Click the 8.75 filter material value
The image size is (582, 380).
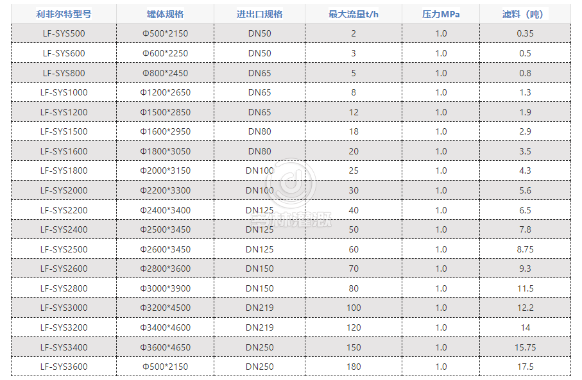(x=525, y=249)
